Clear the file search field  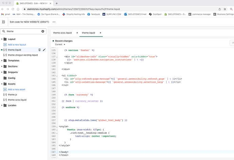tap(43, 31)
